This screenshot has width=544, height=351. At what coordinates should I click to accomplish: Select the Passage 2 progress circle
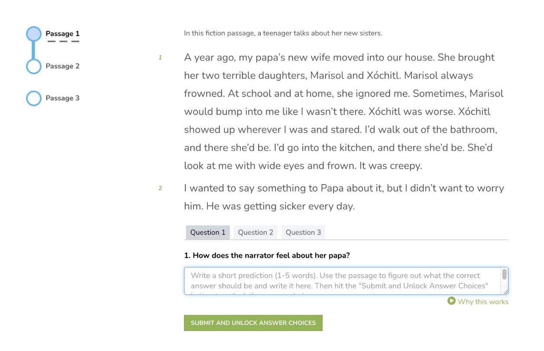click(x=34, y=66)
